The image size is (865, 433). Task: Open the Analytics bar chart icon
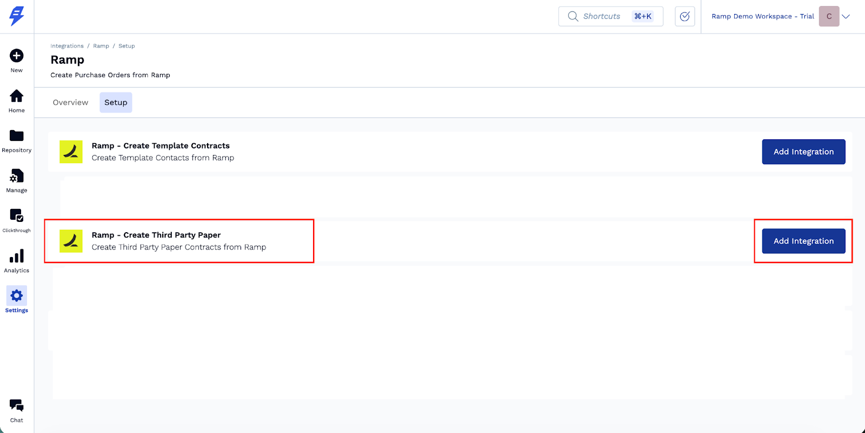(x=17, y=256)
